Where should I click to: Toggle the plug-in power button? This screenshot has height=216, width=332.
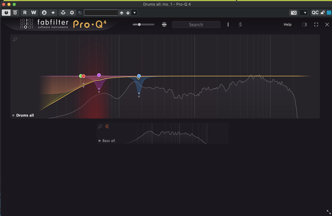pos(6,12)
